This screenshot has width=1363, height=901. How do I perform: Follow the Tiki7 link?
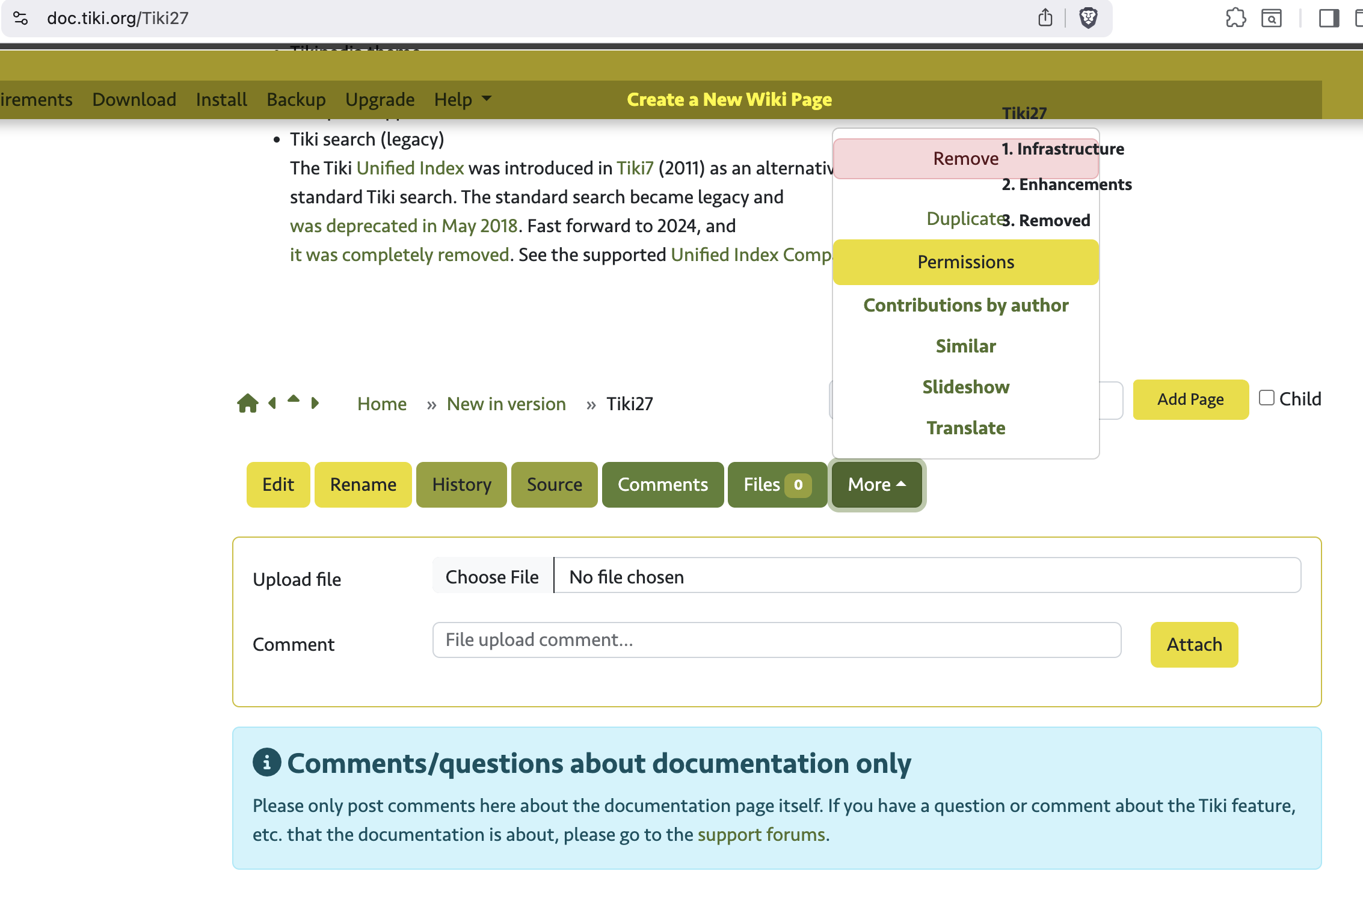pos(635,168)
